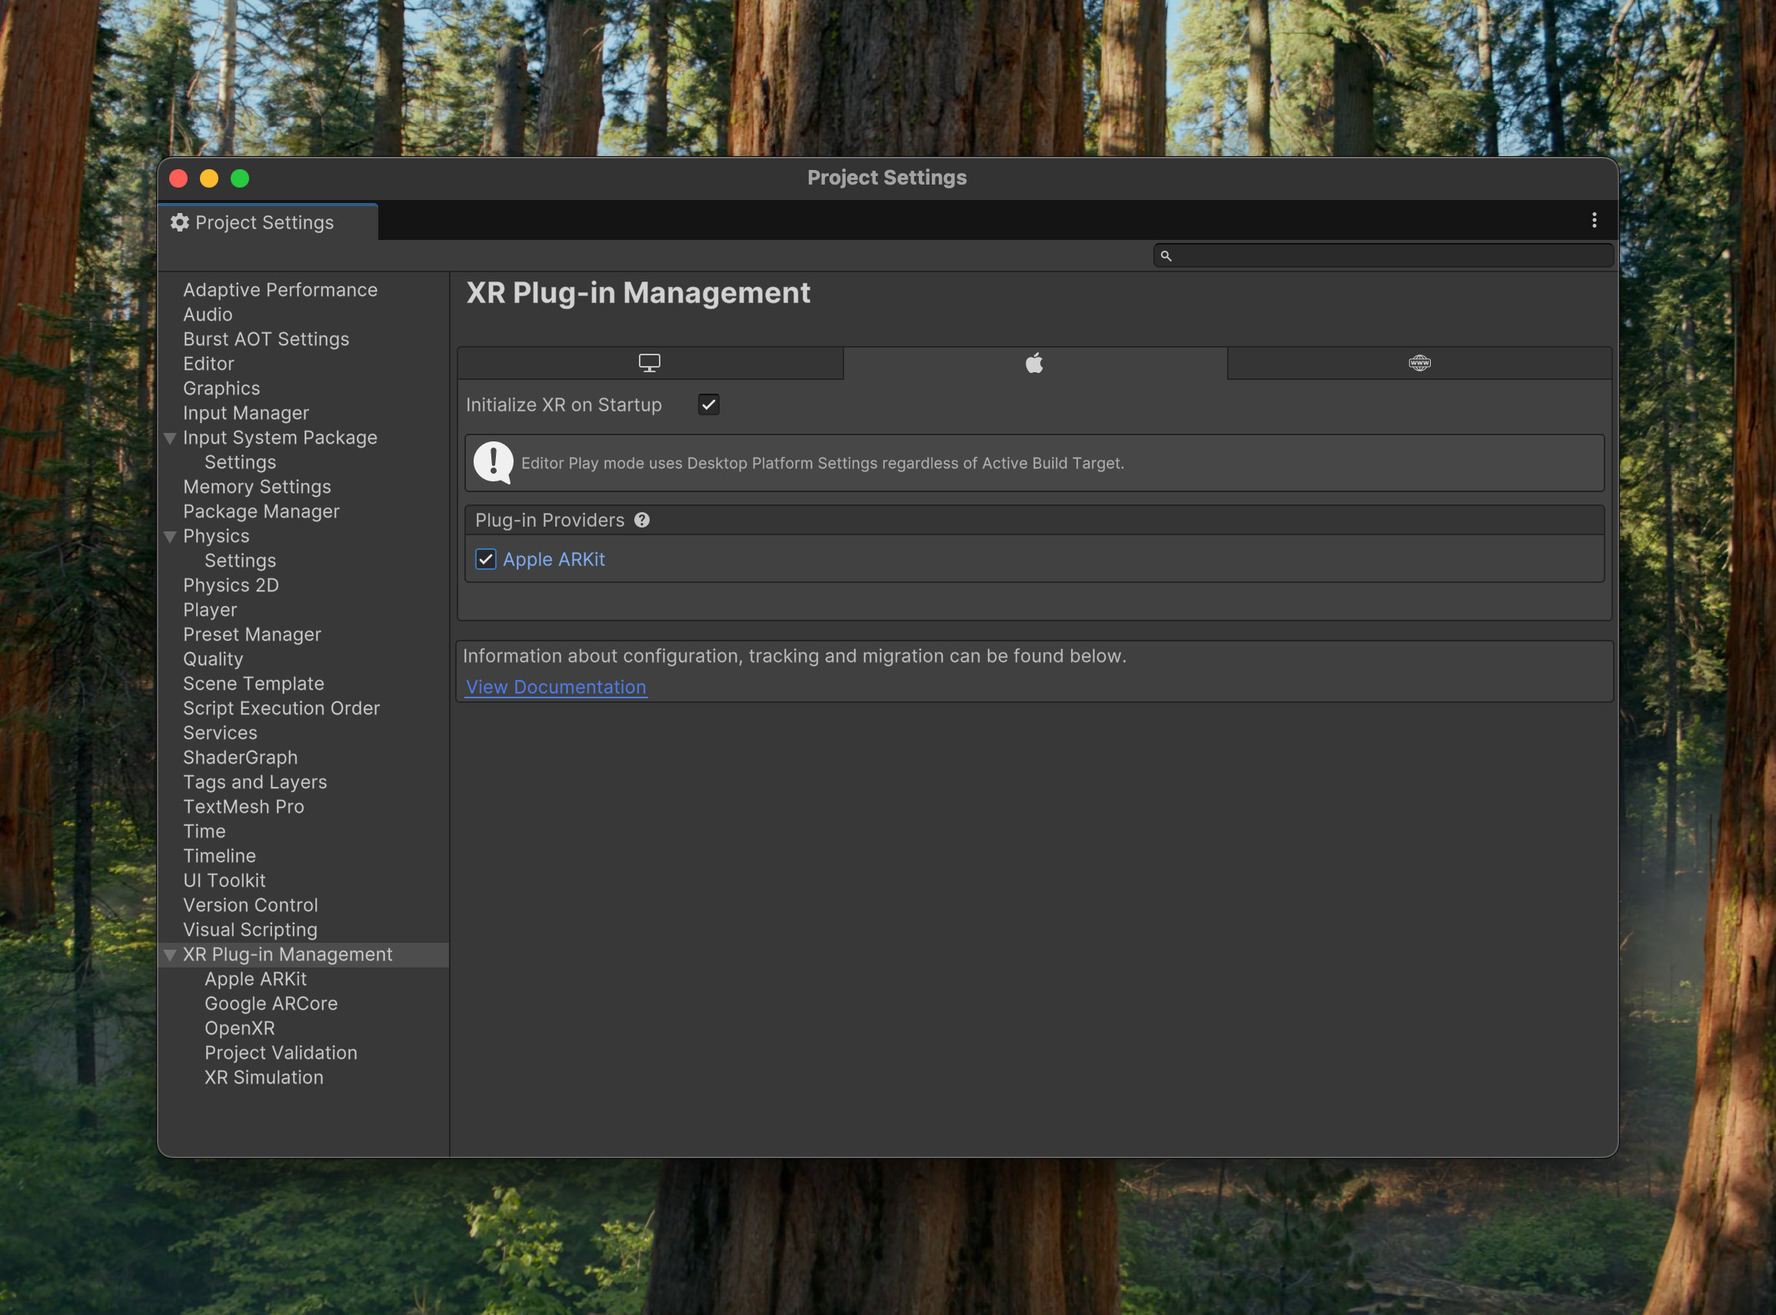1776x1315 pixels.
Task: Switch to the Desktop platform tab icon
Action: coord(650,363)
